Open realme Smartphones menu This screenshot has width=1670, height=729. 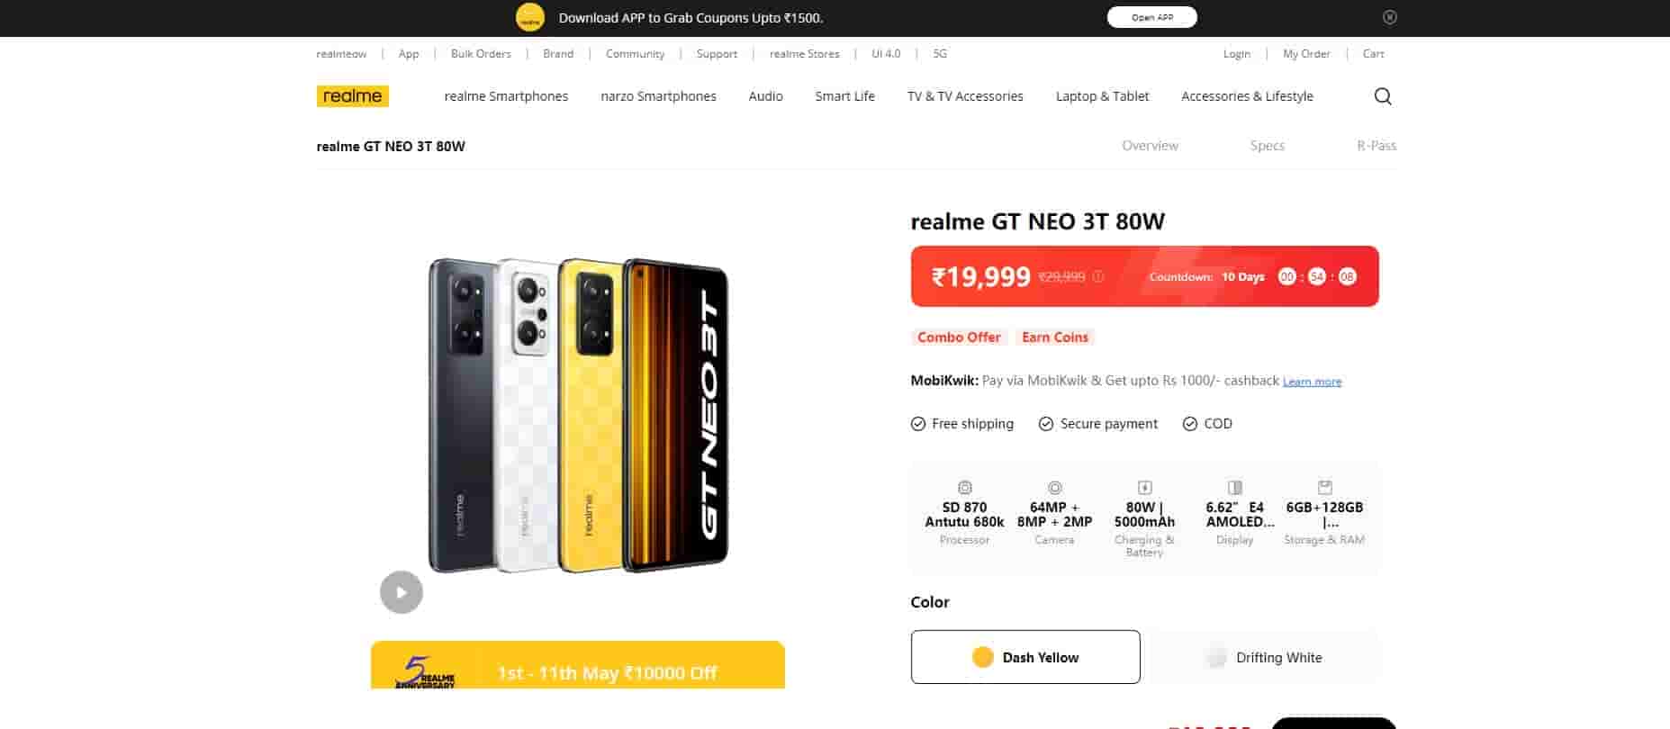point(506,96)
